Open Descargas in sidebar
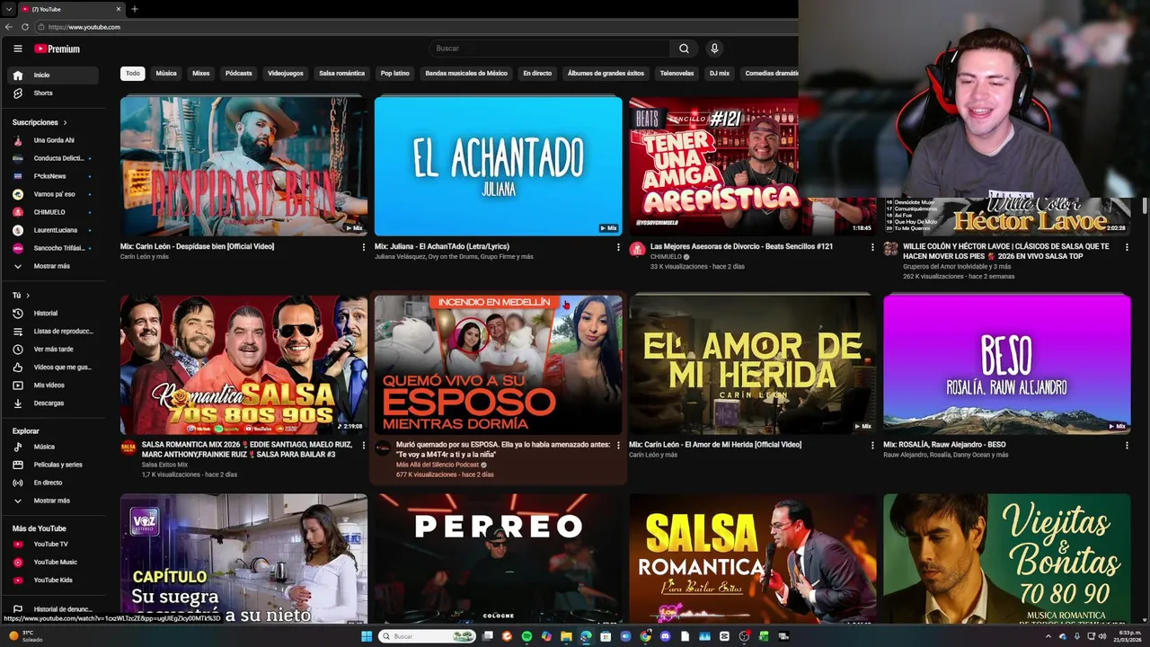This screenshot has height=647, width=1150. pyautogui.click(x=54, y=403)
